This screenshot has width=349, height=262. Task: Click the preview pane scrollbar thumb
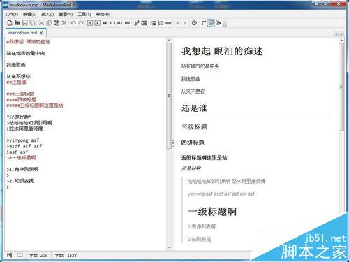pyautogui.click(x=341, y=87)
